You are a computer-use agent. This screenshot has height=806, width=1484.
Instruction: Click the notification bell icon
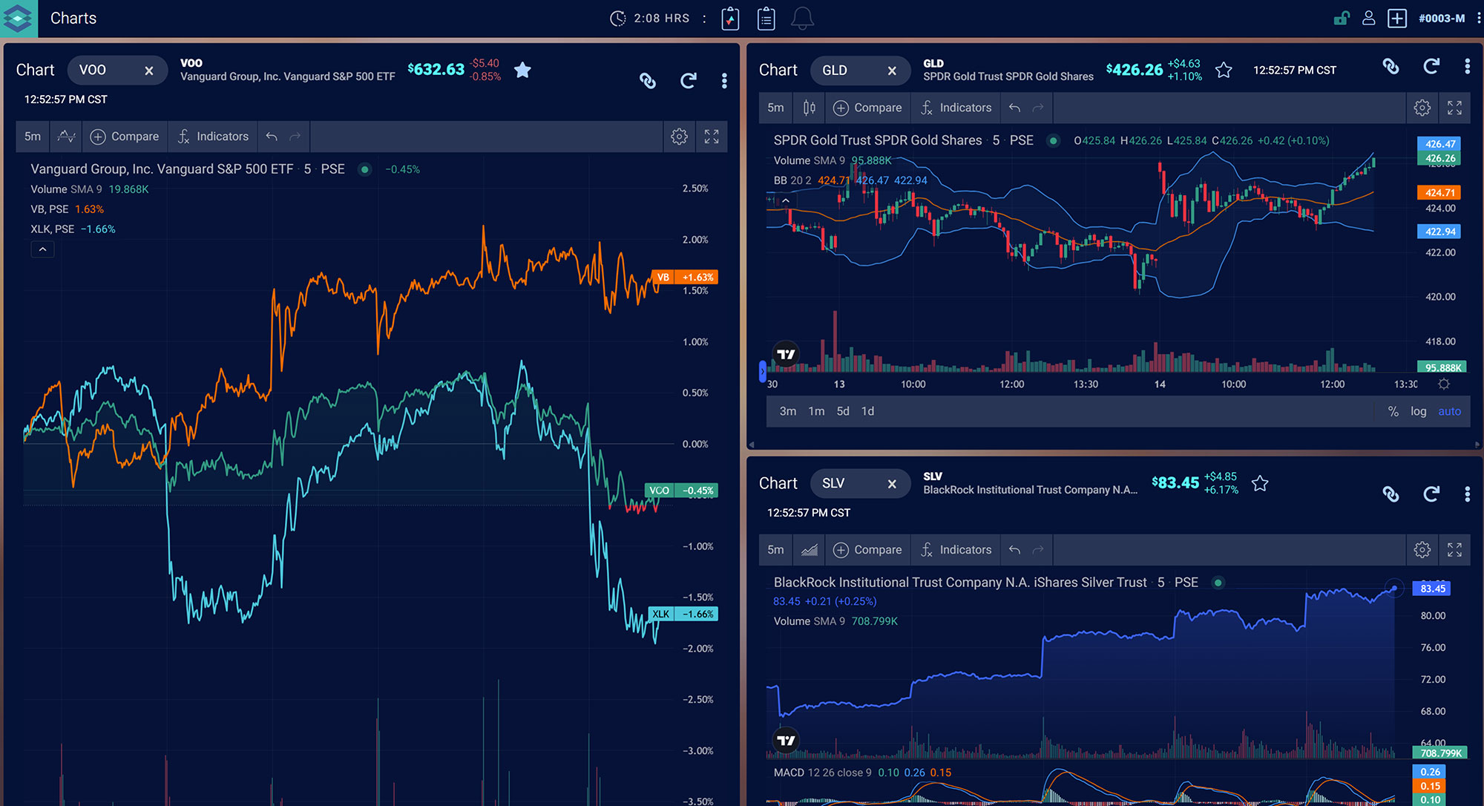coord(802,19)
